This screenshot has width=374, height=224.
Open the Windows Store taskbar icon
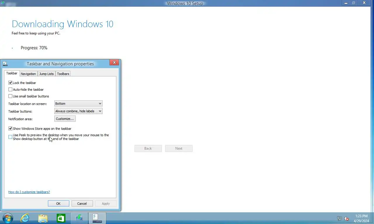click(61, 218)
